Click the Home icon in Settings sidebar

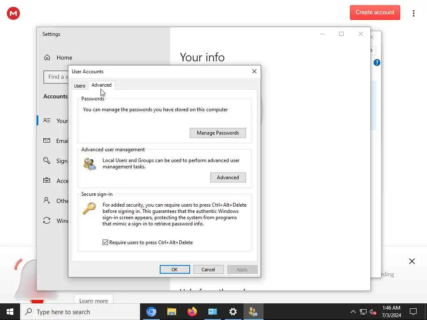tap(47, 57)
